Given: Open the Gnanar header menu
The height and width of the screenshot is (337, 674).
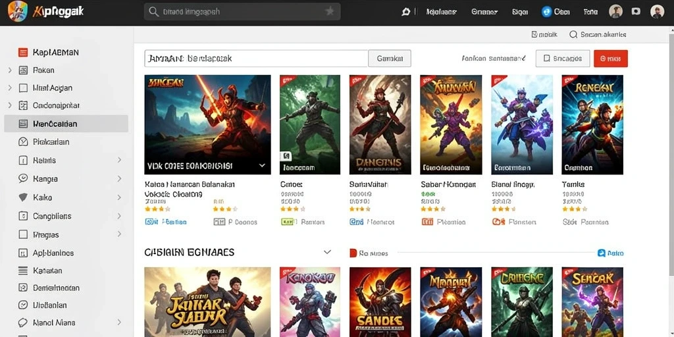Looking at the screenshot, I should pyautogui.click(x=484, y=12).
